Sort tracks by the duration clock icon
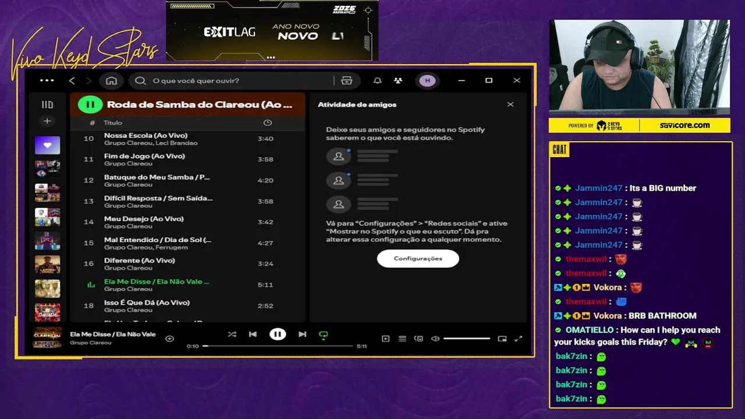Image resolution: width=745 pixels, height=419 pixels. [267, 123]
